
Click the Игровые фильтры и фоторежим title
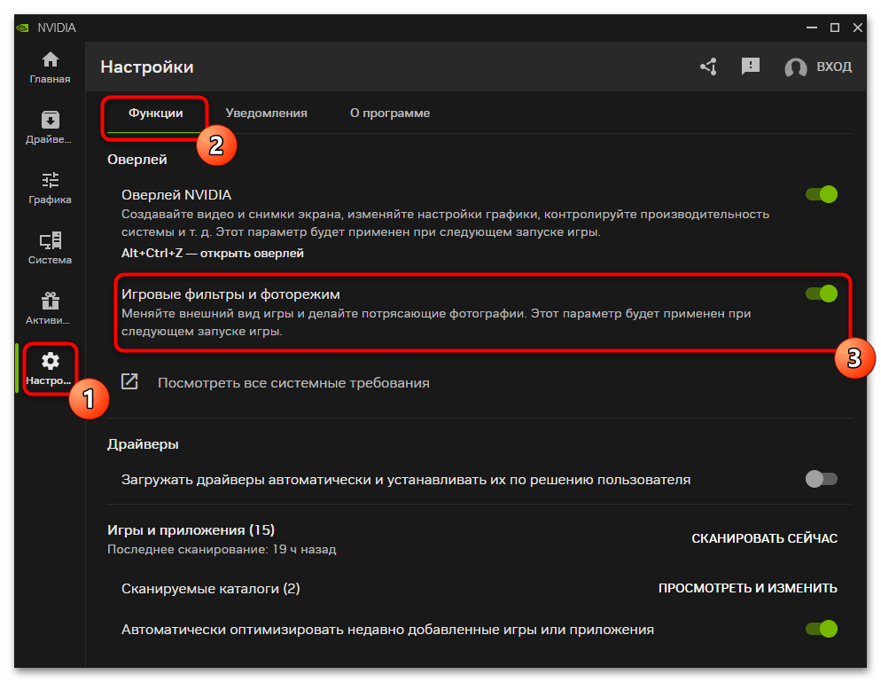coord(230,294)
